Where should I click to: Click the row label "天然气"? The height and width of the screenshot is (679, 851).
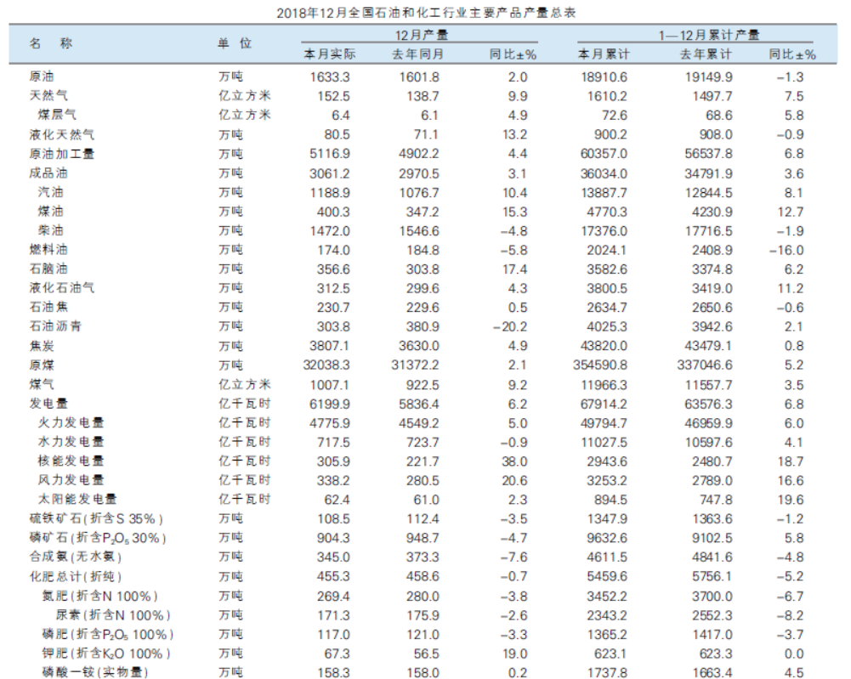click(x=48, y=95)
